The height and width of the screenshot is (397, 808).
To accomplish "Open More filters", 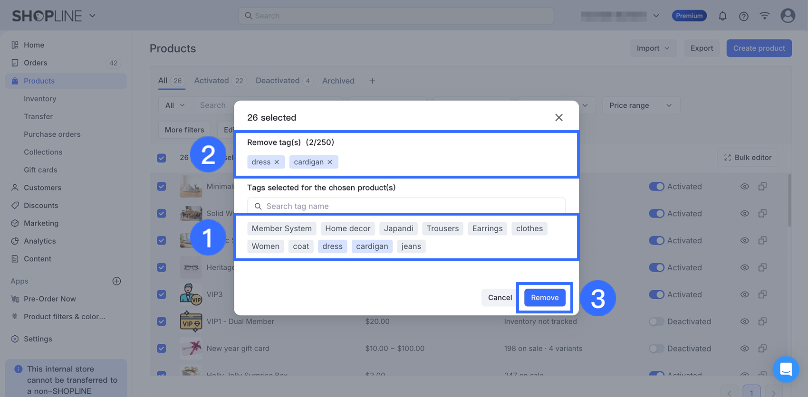I will [x=184, y=130].
